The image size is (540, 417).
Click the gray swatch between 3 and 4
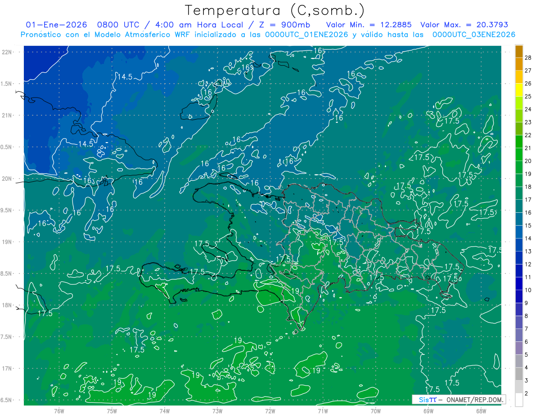pyautogui.click(x=519, y=374)
